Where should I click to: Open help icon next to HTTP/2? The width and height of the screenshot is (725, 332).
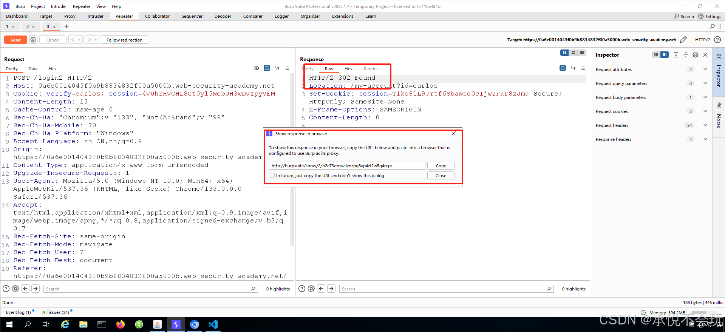[717, 40]
